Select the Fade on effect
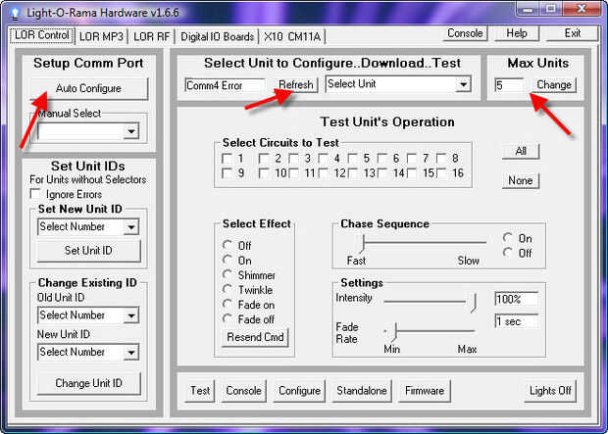 click(228, 304)
